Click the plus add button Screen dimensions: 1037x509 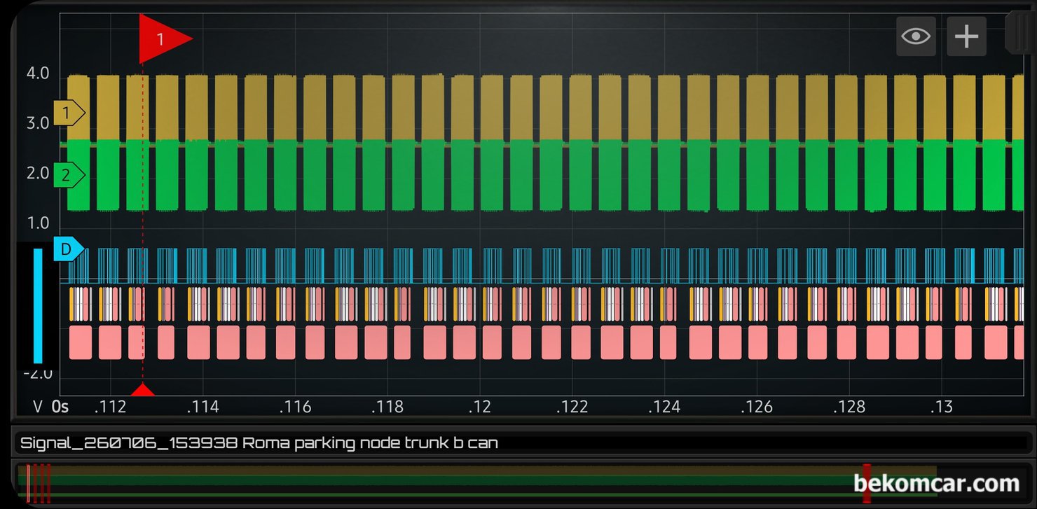(966, 36)
